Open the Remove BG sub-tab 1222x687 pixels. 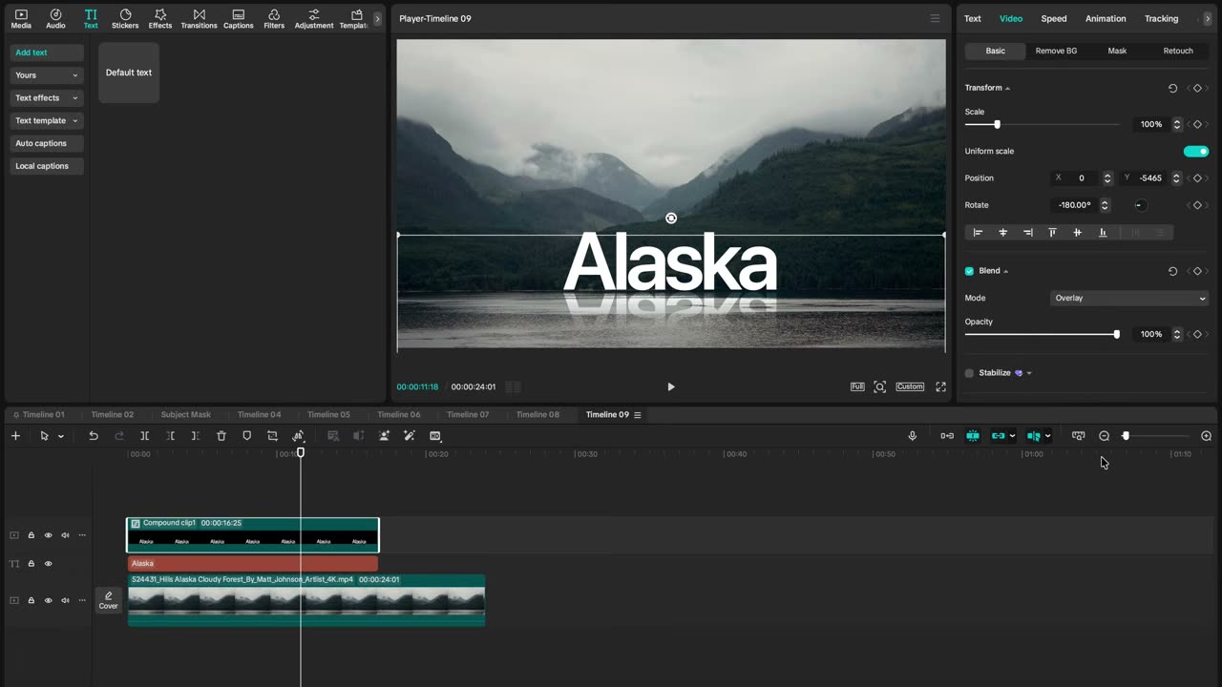point(1056,51)
